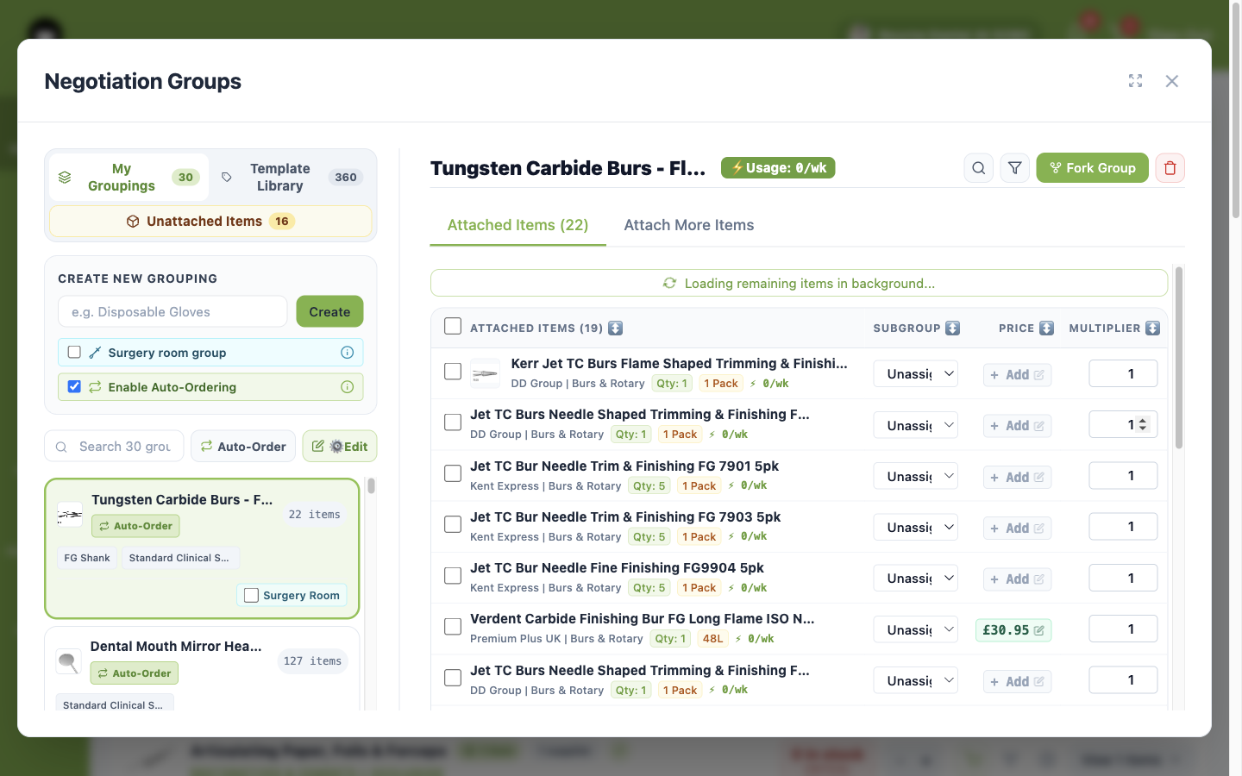Click the Enable Auto-Ordering info icon
1242x776 pixels.
[347, 386]
